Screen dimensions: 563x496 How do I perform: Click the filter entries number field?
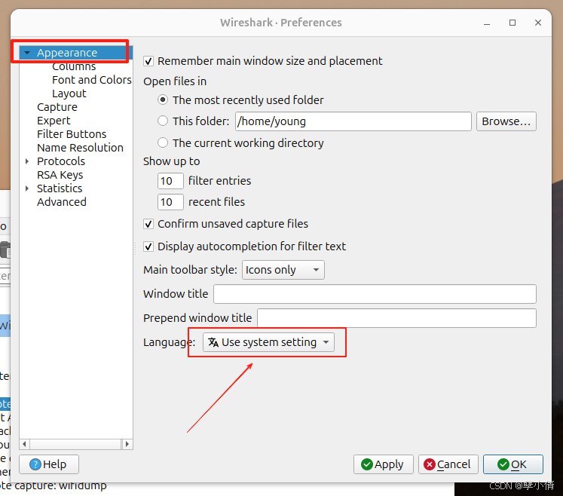point(170,181)
